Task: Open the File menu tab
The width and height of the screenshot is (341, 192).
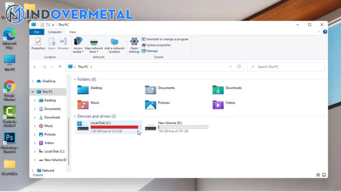Action: pyautogui.click(x=37, y=32)
